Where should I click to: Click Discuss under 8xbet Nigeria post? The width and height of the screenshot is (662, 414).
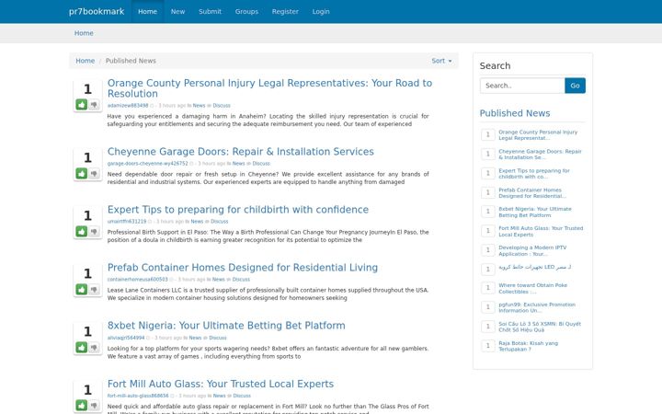tap(218, 338)
